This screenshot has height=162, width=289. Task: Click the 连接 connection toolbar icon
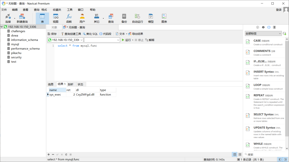[8, 18]
